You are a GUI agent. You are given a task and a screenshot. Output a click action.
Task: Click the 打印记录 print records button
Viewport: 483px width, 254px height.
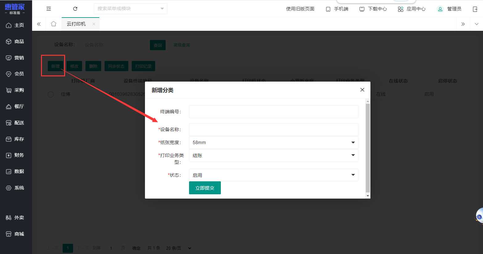(x=143, y=66)
